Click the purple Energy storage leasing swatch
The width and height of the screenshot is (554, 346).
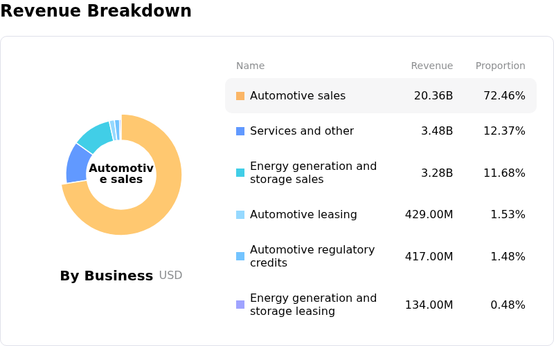240,305
